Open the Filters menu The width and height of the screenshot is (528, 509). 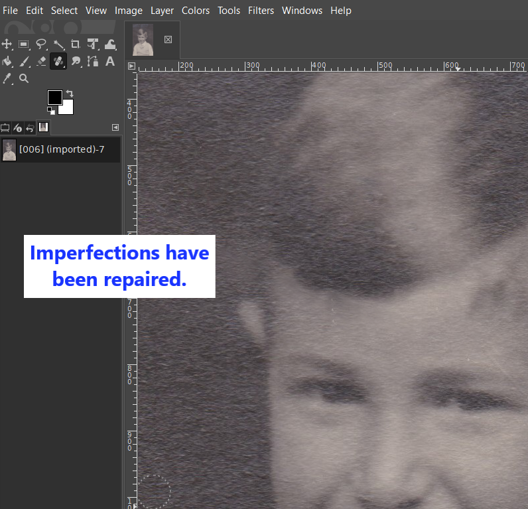(x=261, y=11)
